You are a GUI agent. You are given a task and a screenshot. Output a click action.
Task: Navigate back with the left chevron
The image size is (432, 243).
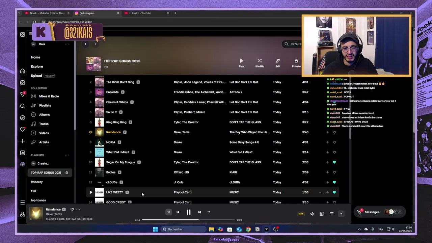pos(85,44)
